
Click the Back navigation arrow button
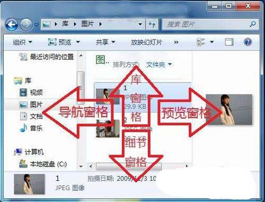tap(12, 24)
